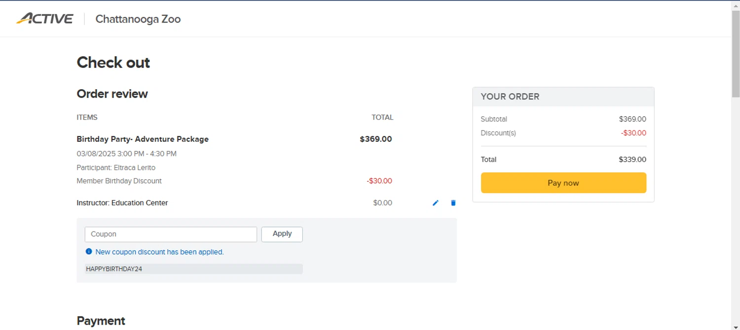The width and height of the screenshot is (740, 330).
Task: Click the TOTAL column header
Action: (382, 117)
